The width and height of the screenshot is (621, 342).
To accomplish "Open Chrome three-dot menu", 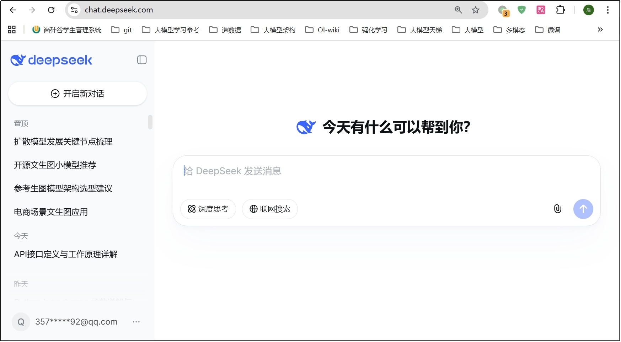I will 608,10.
